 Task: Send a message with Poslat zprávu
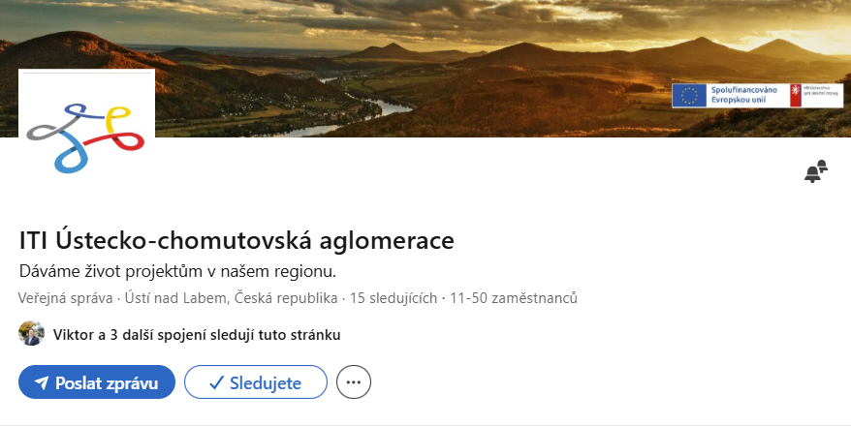tap(97, 382)
